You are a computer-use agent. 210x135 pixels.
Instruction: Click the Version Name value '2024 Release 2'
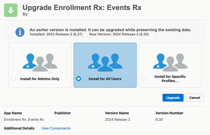(x=117, y=120)
